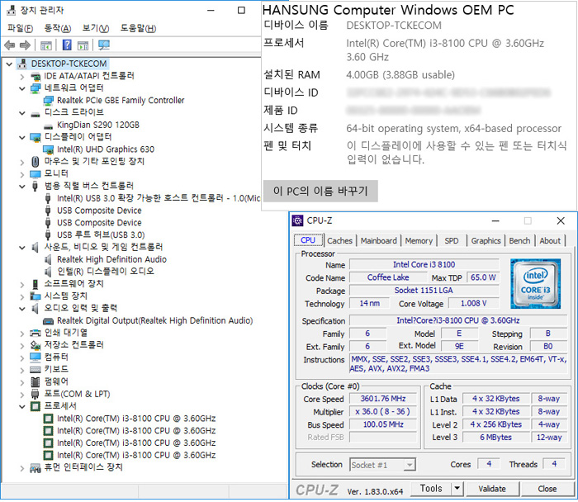Click the installed RAM value 4.00GB
The height and width of the screenshot is (502, 578).
tap(400, 75)
